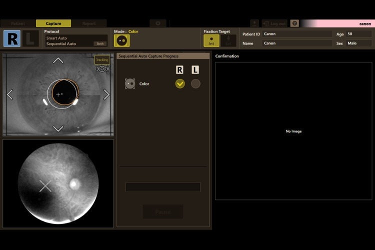This screenshot has height=250, width=375.
Task: Switch to the Capture tab
Action: pyautogui.click(x=53, y=23)
